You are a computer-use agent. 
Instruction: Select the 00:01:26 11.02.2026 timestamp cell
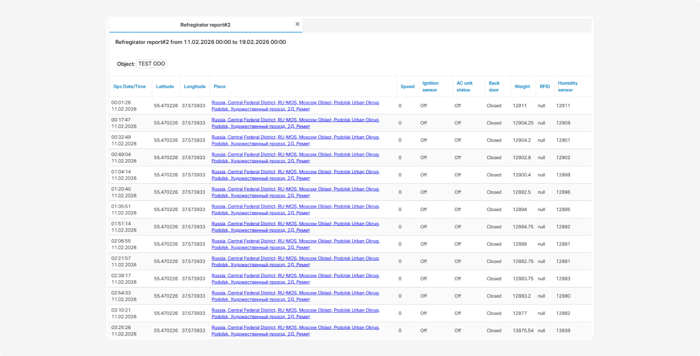pos(124,106)
